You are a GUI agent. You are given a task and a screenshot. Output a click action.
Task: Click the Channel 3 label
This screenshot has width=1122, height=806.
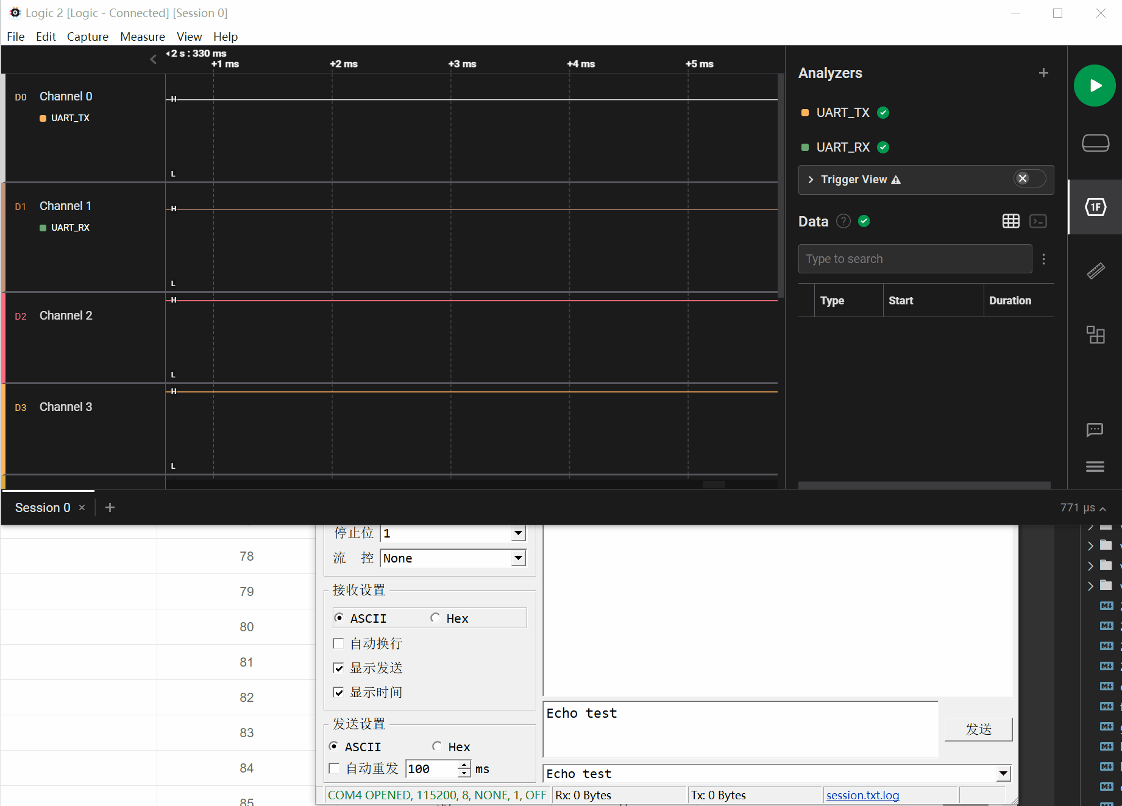click(66, 407)
